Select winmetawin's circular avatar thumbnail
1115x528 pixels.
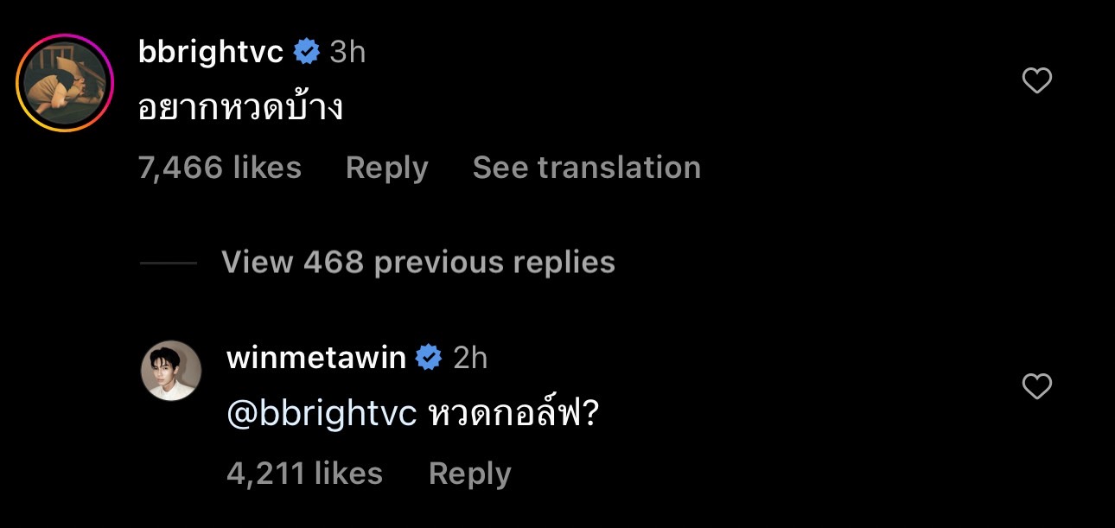click(171, 372)
